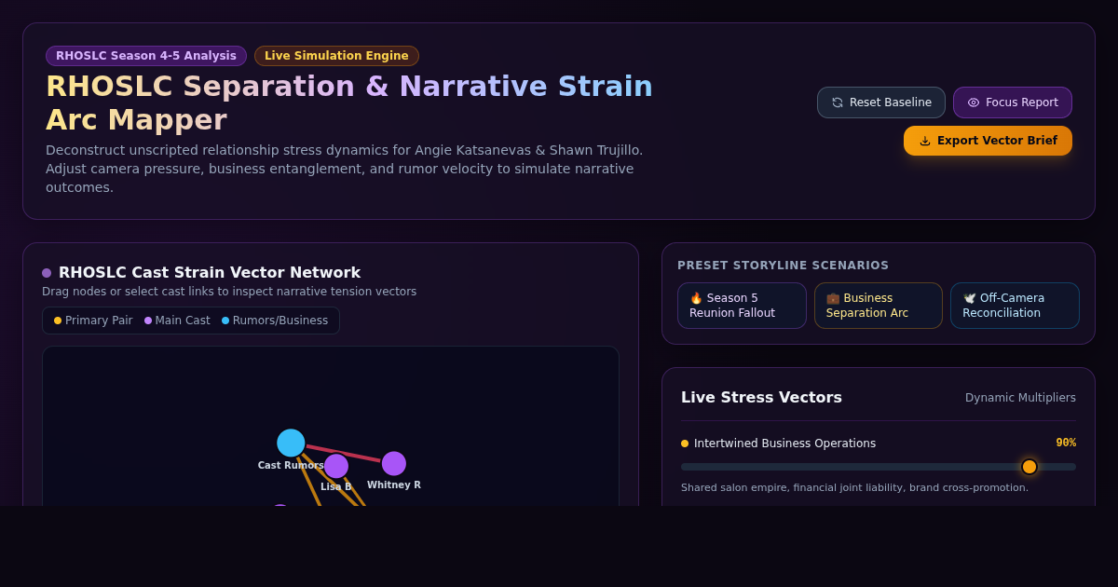Export the Vector Brief
Viewport: 1118px width, 587px height.
pos(988,141)
